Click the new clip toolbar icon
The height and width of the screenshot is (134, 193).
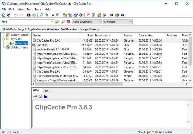point(70,15)
